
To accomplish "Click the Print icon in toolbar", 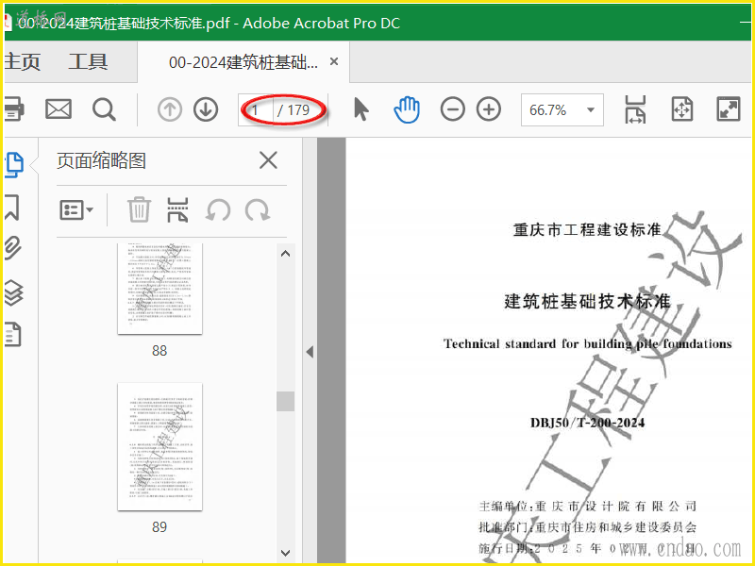I will (13, 109).
